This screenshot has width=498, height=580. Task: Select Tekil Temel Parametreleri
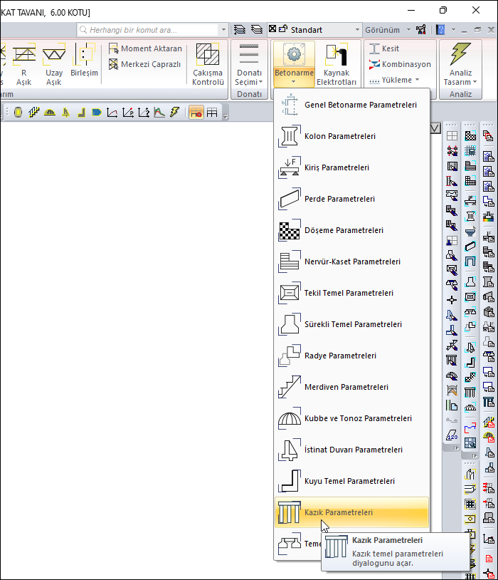pyautogui.click(x=351, y=293)
